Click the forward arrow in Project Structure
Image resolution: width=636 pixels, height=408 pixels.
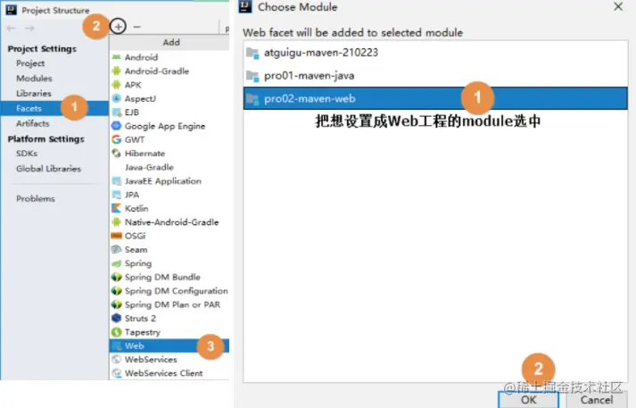point(29,28)
